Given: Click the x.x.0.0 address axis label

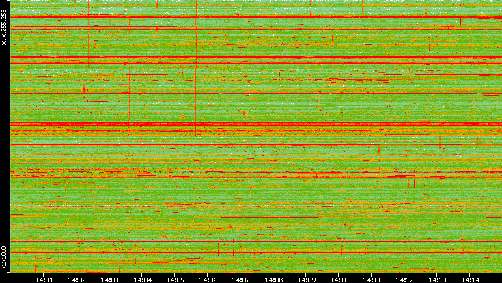Looking at the screenshot, I should coord(4,258).
